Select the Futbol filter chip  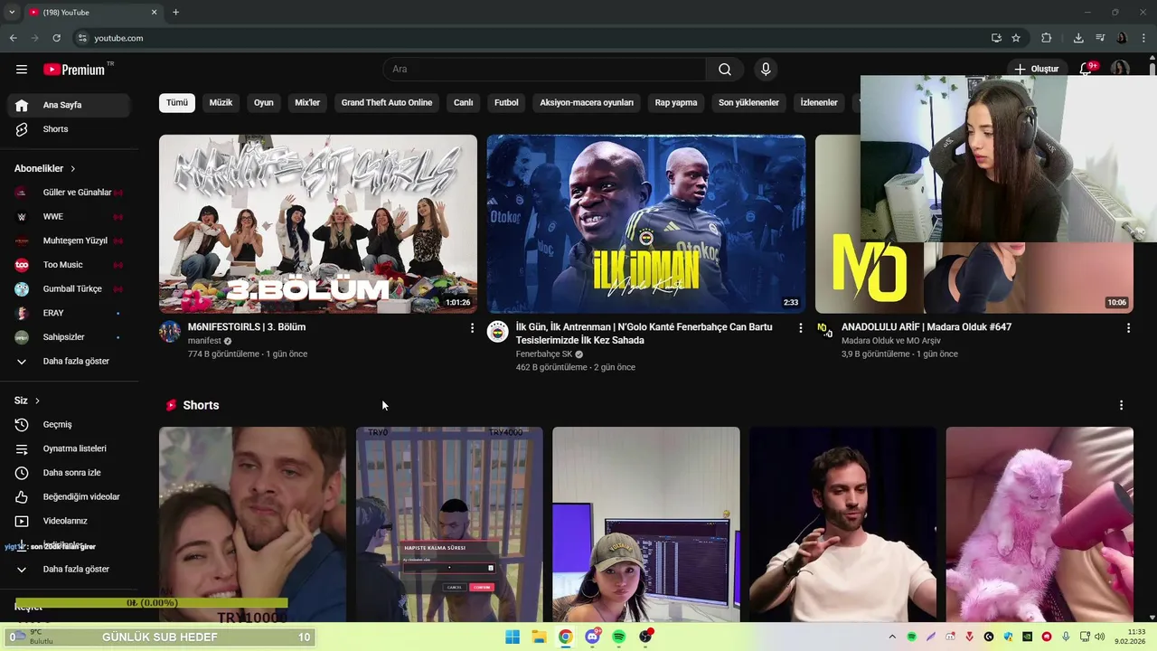tap(506, 102)
